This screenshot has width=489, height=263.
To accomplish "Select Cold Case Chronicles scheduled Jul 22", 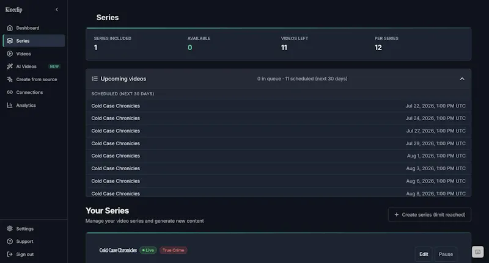I will click(279, 106).
